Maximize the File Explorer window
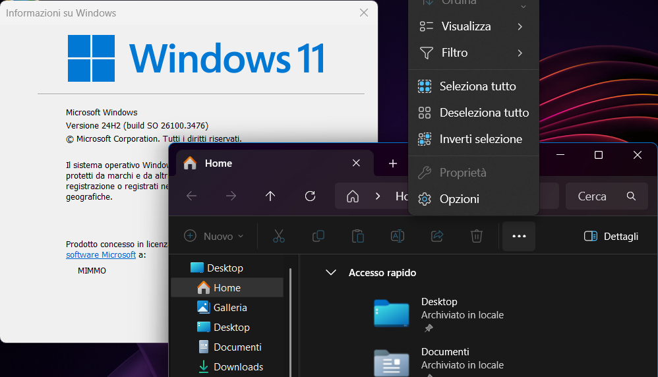The height and width of the screenshot is (377, 658). pyautogui.click(x=599, y=155)
